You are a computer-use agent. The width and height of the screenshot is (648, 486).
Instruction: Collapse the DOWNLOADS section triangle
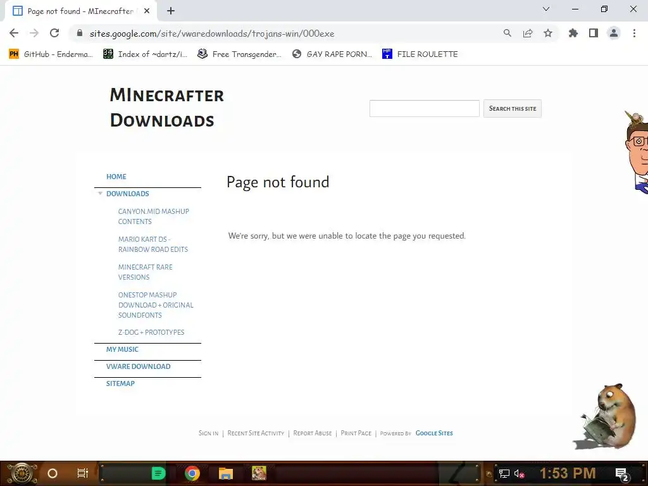[x=100, y=193]
